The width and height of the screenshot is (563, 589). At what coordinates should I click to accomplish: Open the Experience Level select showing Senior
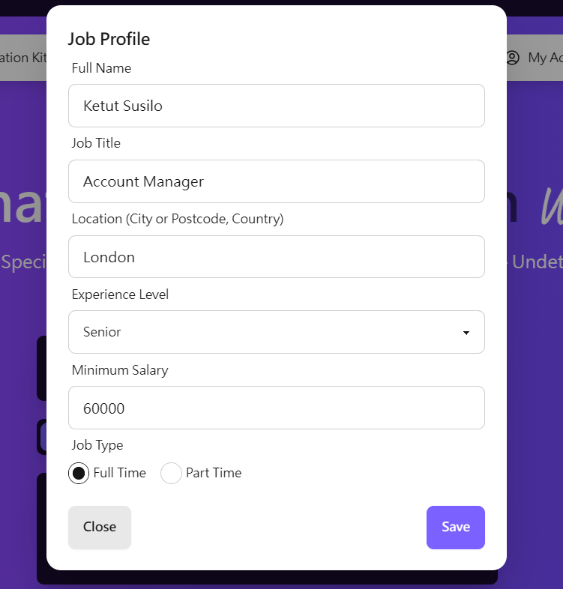[x=277, y=332]
